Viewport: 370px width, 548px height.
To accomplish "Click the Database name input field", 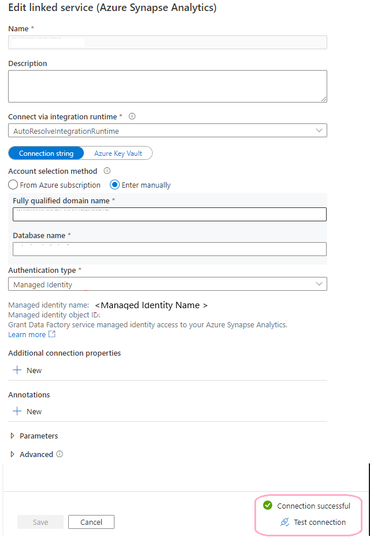I will [169, 249].
